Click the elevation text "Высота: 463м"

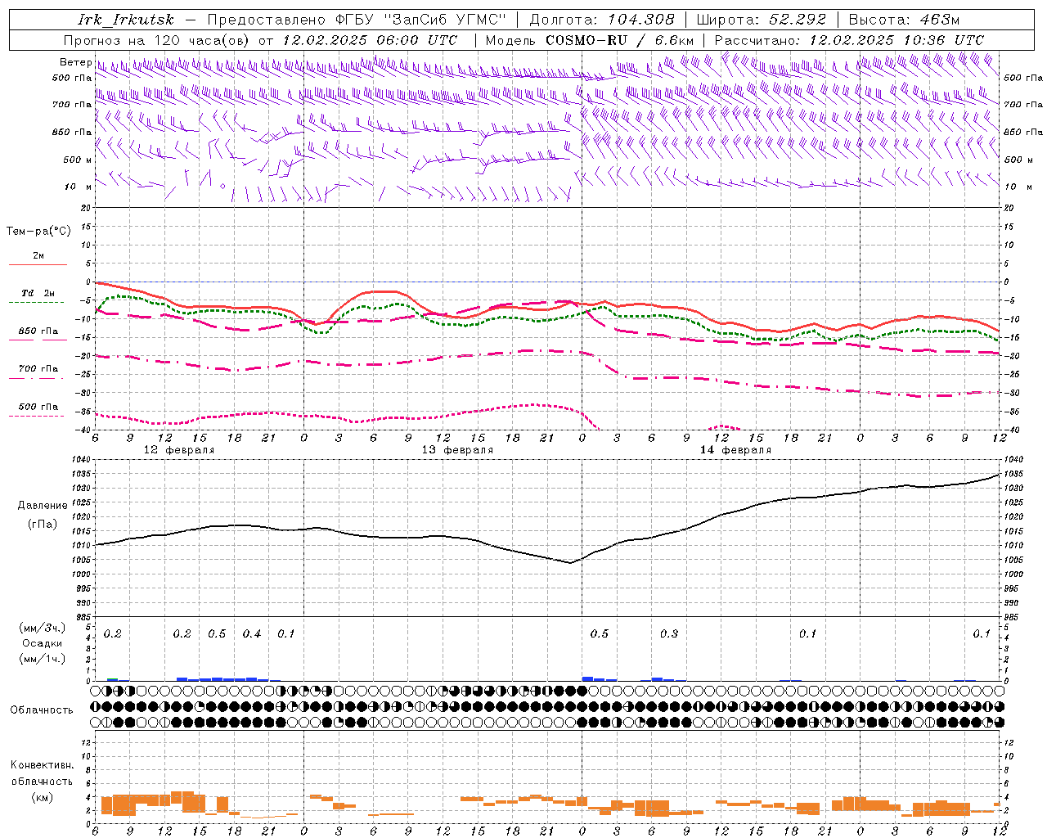pyautogui.click(x=904, y=20)
